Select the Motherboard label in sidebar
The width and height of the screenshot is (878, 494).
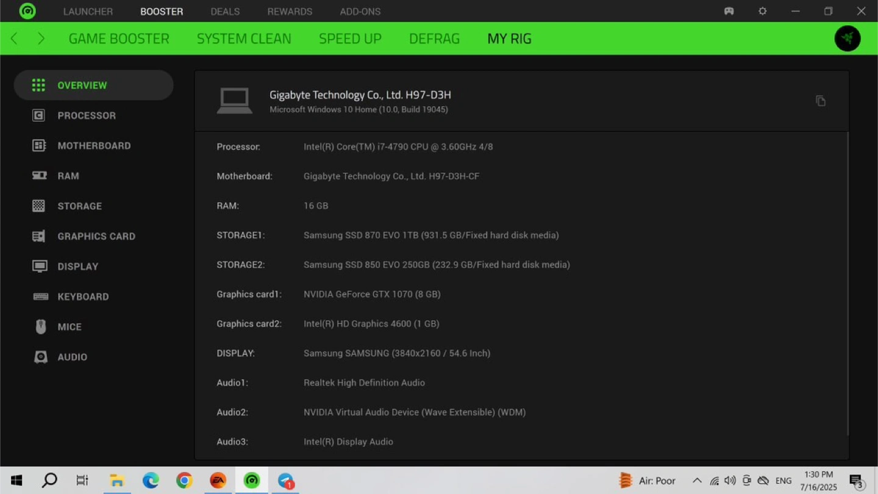[94, 146]
